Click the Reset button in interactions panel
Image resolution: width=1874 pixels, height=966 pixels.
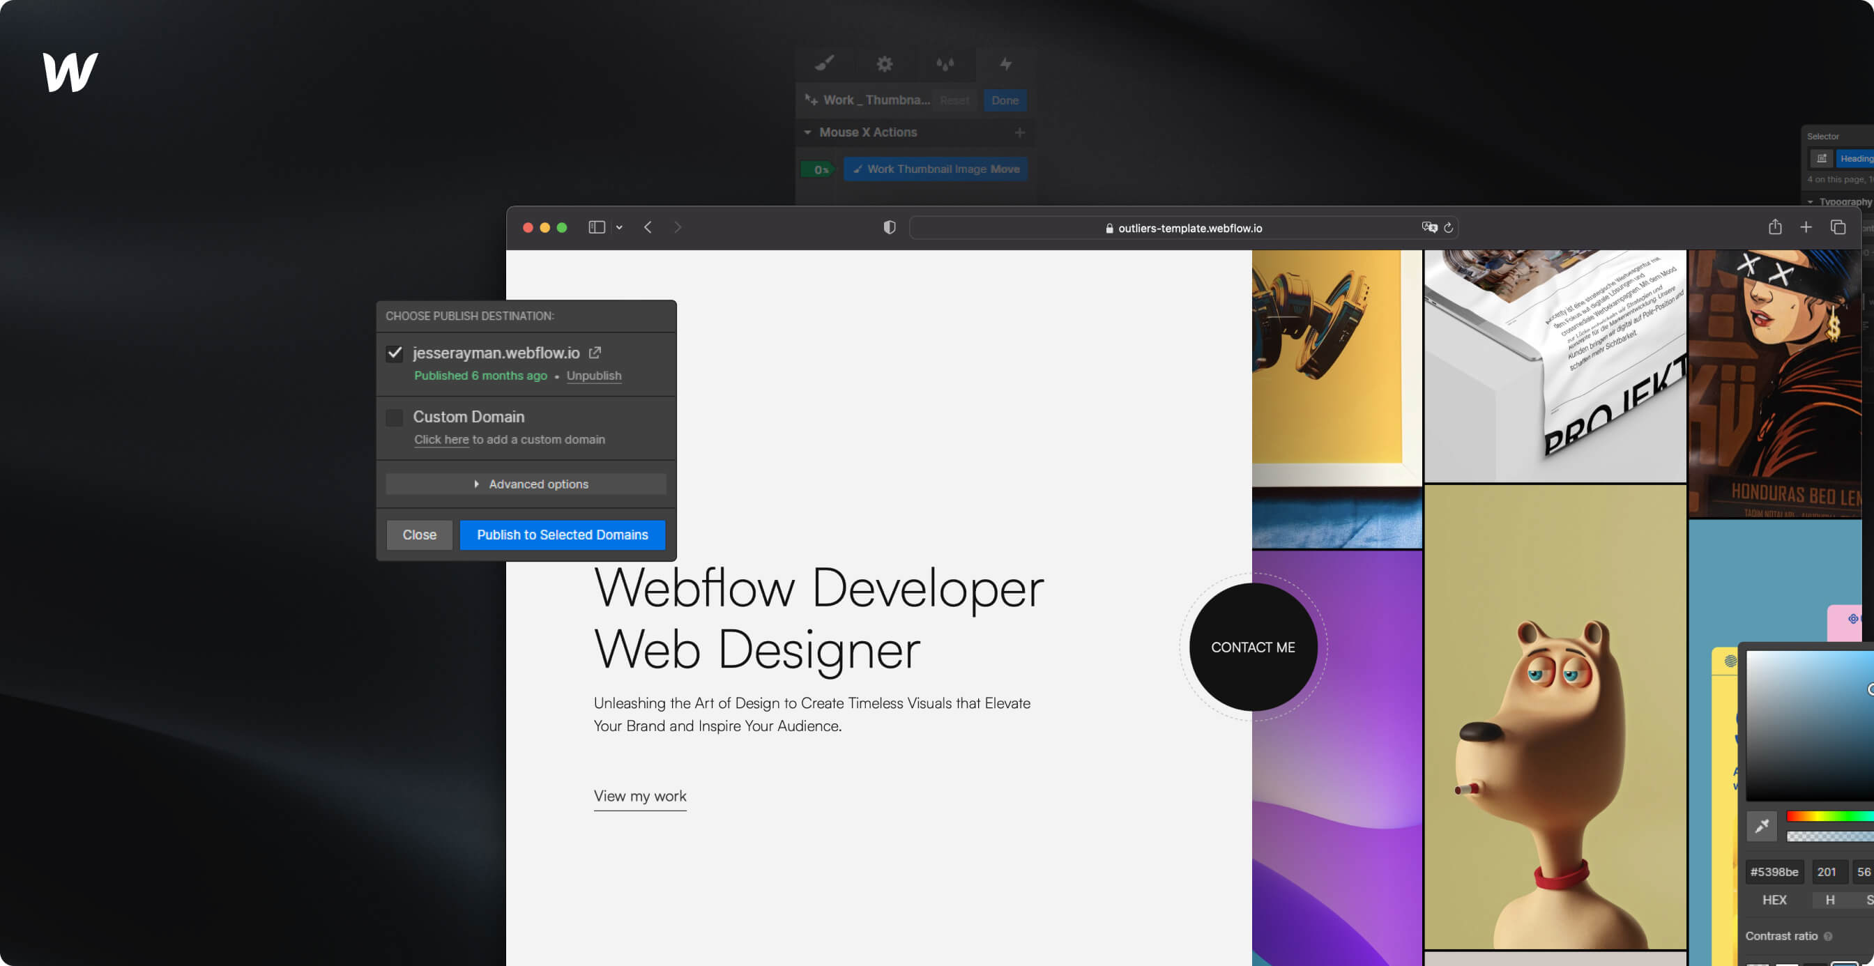coord(954,100)
